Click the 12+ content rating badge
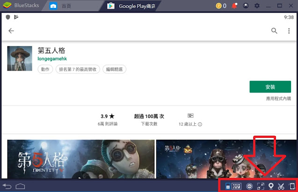The height and width of the screenshot is (192, 298). click(190, 115)
